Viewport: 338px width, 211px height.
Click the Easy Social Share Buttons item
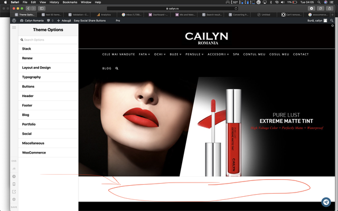click(x=90, y=21)
